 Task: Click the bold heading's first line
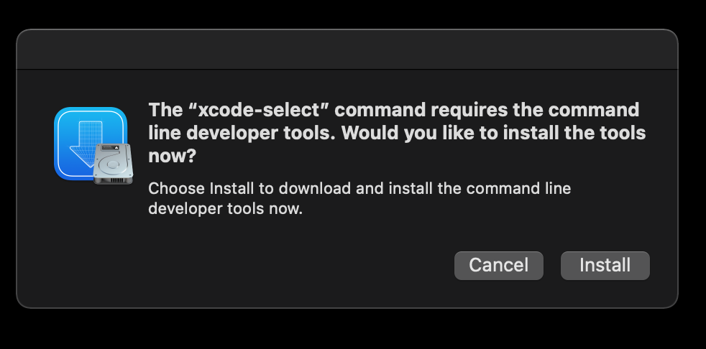pyautogui.click(x=394, y=110)
